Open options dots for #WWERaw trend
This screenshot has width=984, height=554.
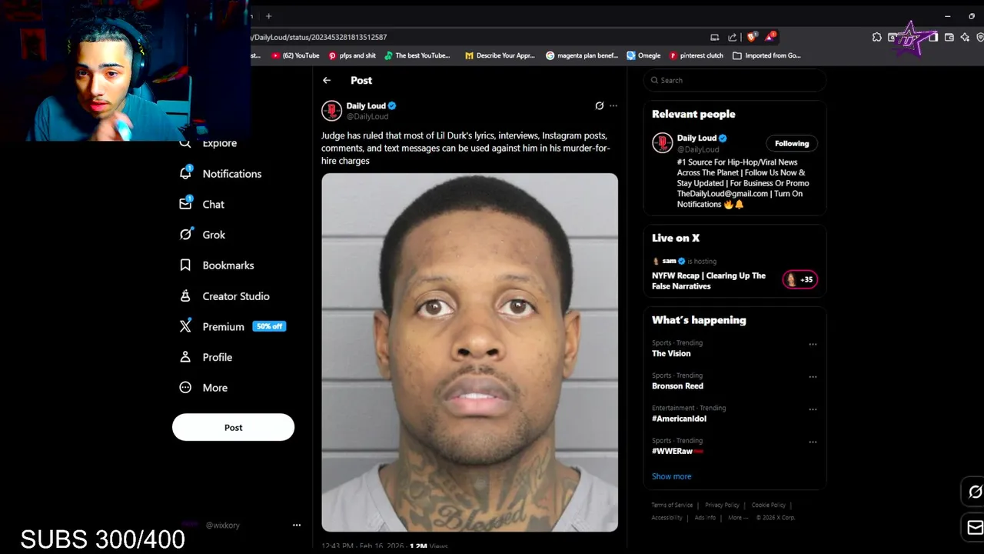(x=813, y=442)
